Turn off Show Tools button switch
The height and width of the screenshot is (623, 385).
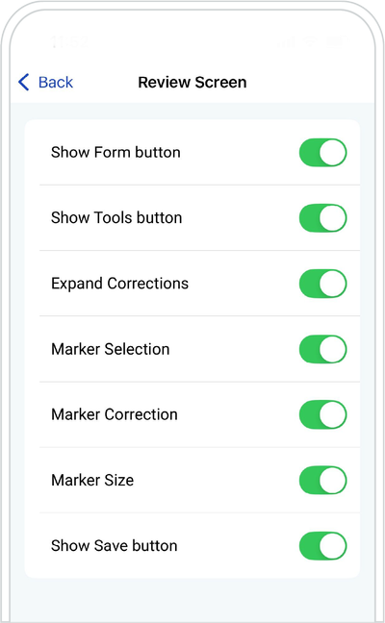323,217
